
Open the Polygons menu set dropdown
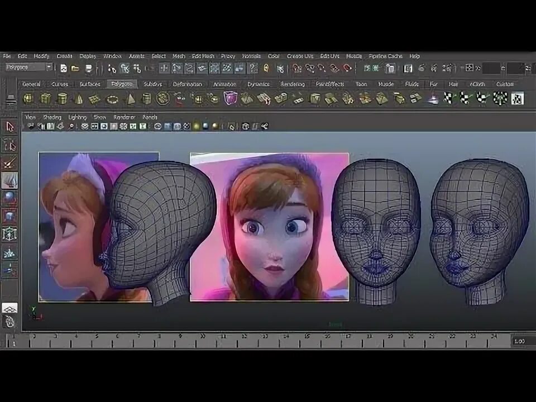click(28, 67)
